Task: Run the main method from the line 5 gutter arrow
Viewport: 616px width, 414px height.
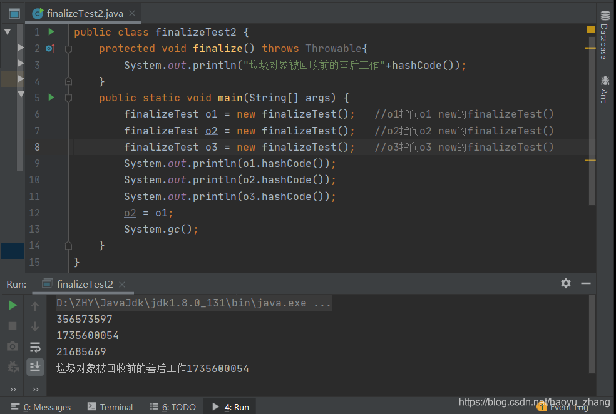Action: point(51,97)
